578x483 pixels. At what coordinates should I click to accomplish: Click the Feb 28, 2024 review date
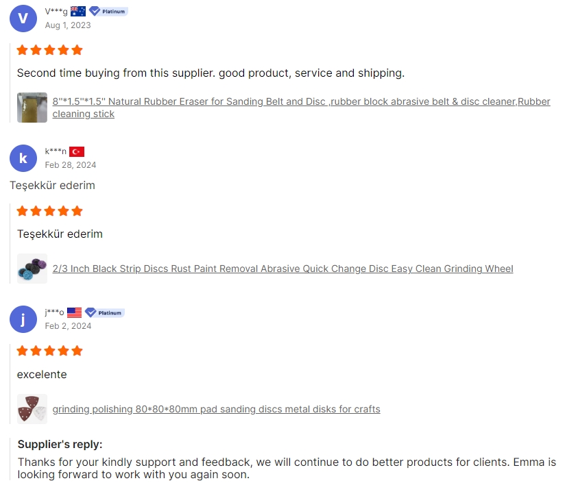click(x=71, y=165)
